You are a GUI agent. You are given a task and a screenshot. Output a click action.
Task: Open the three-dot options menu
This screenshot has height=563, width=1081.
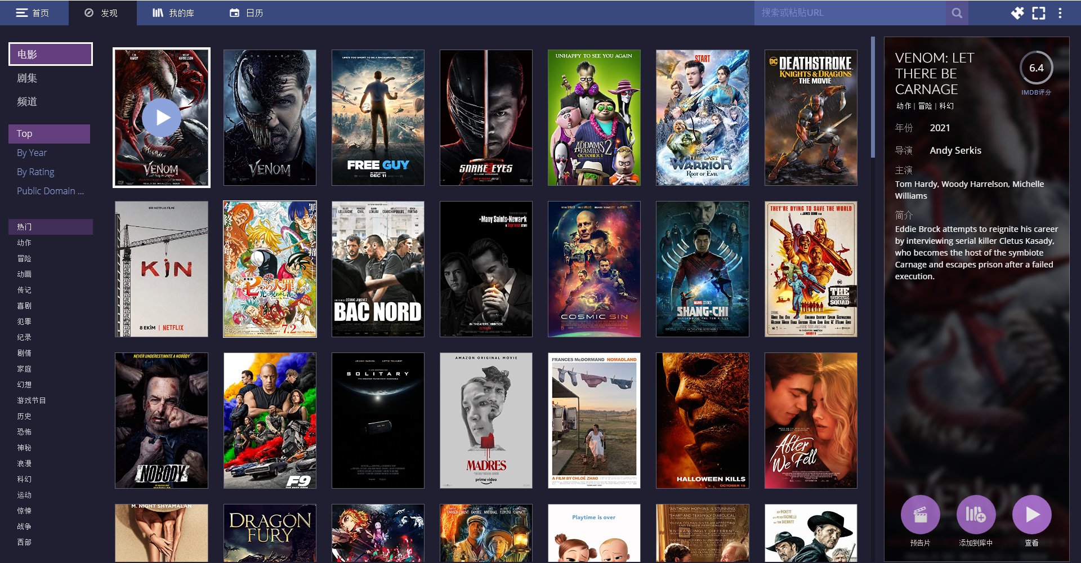pyautogui.click(x=1060, y=13)
